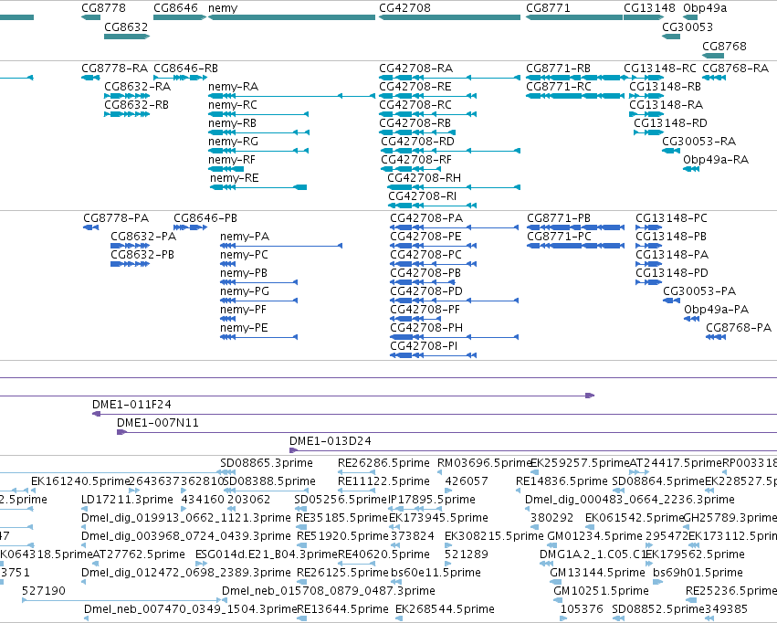Select protein CG8778-PA
The image size is (777, 623).
116,218
